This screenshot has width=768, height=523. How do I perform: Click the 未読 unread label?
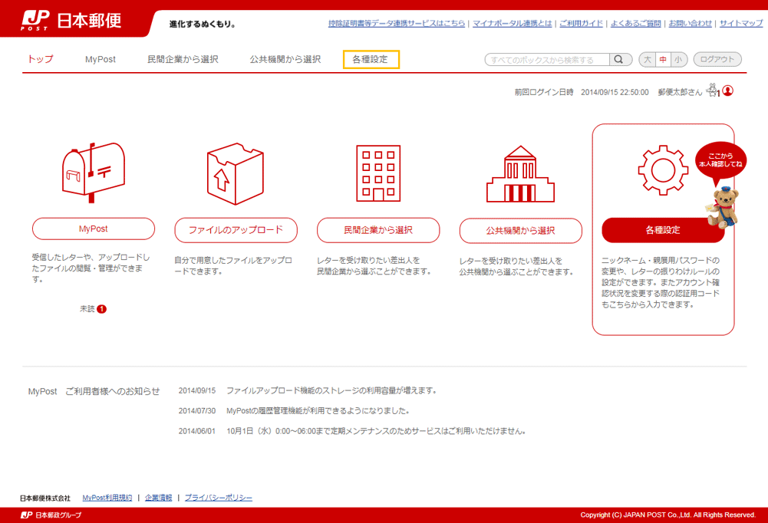click(87, 309)
